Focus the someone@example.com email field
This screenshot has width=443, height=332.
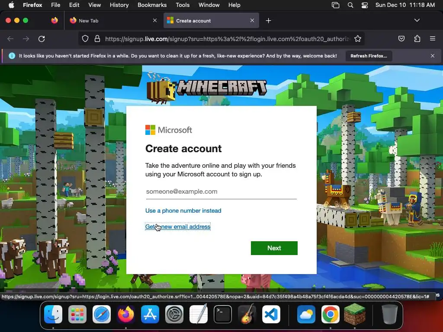click(221, 192)
